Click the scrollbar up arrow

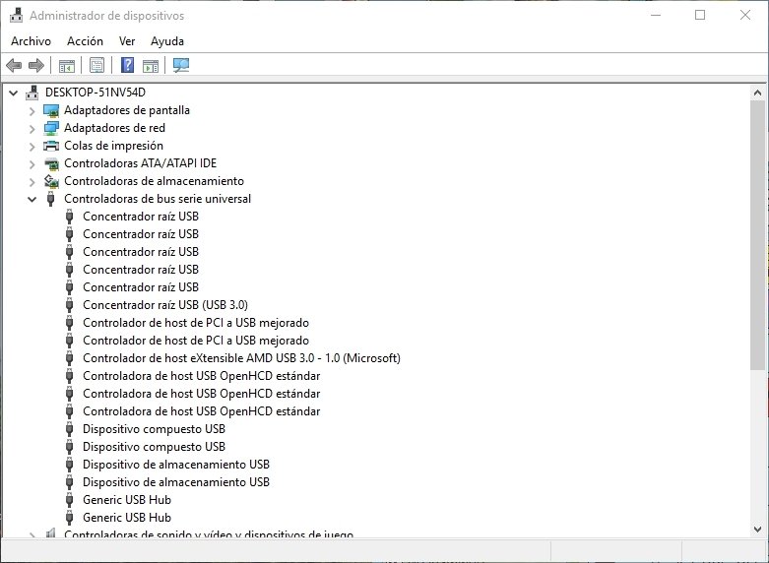[758, 93]
